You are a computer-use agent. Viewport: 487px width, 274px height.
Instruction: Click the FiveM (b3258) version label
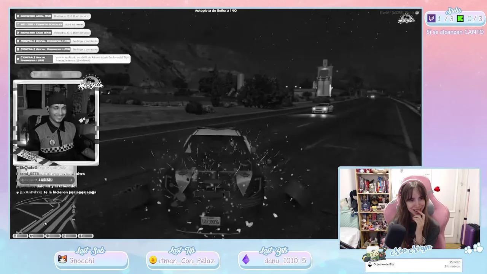(x=397, y=13)
